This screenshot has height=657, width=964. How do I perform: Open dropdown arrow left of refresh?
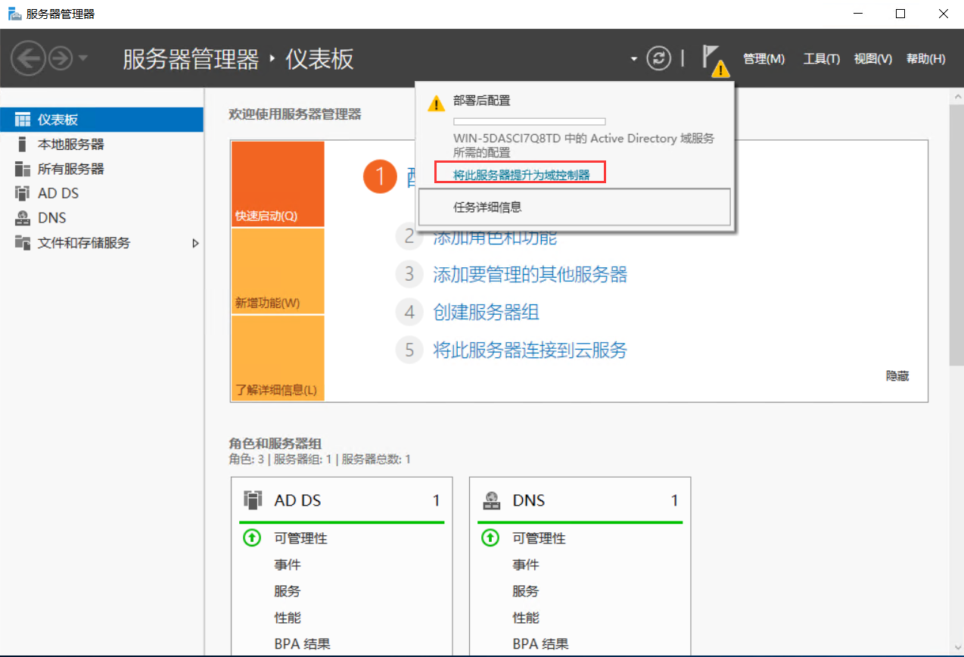tap(634, 59)
